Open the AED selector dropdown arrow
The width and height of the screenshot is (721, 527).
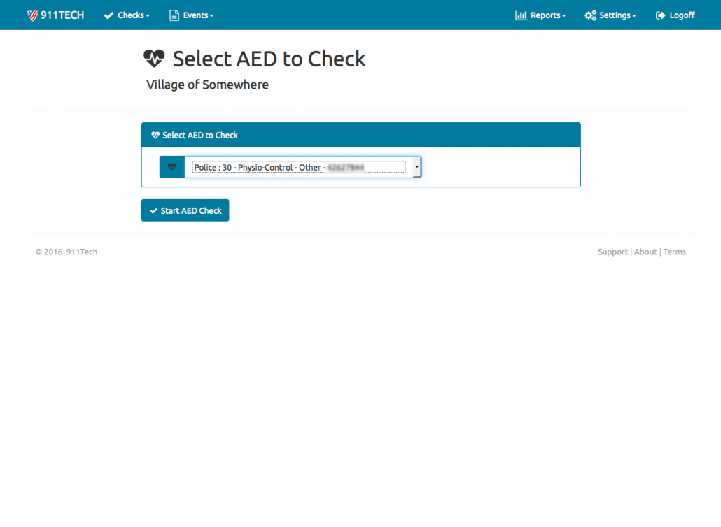point(416,166)
